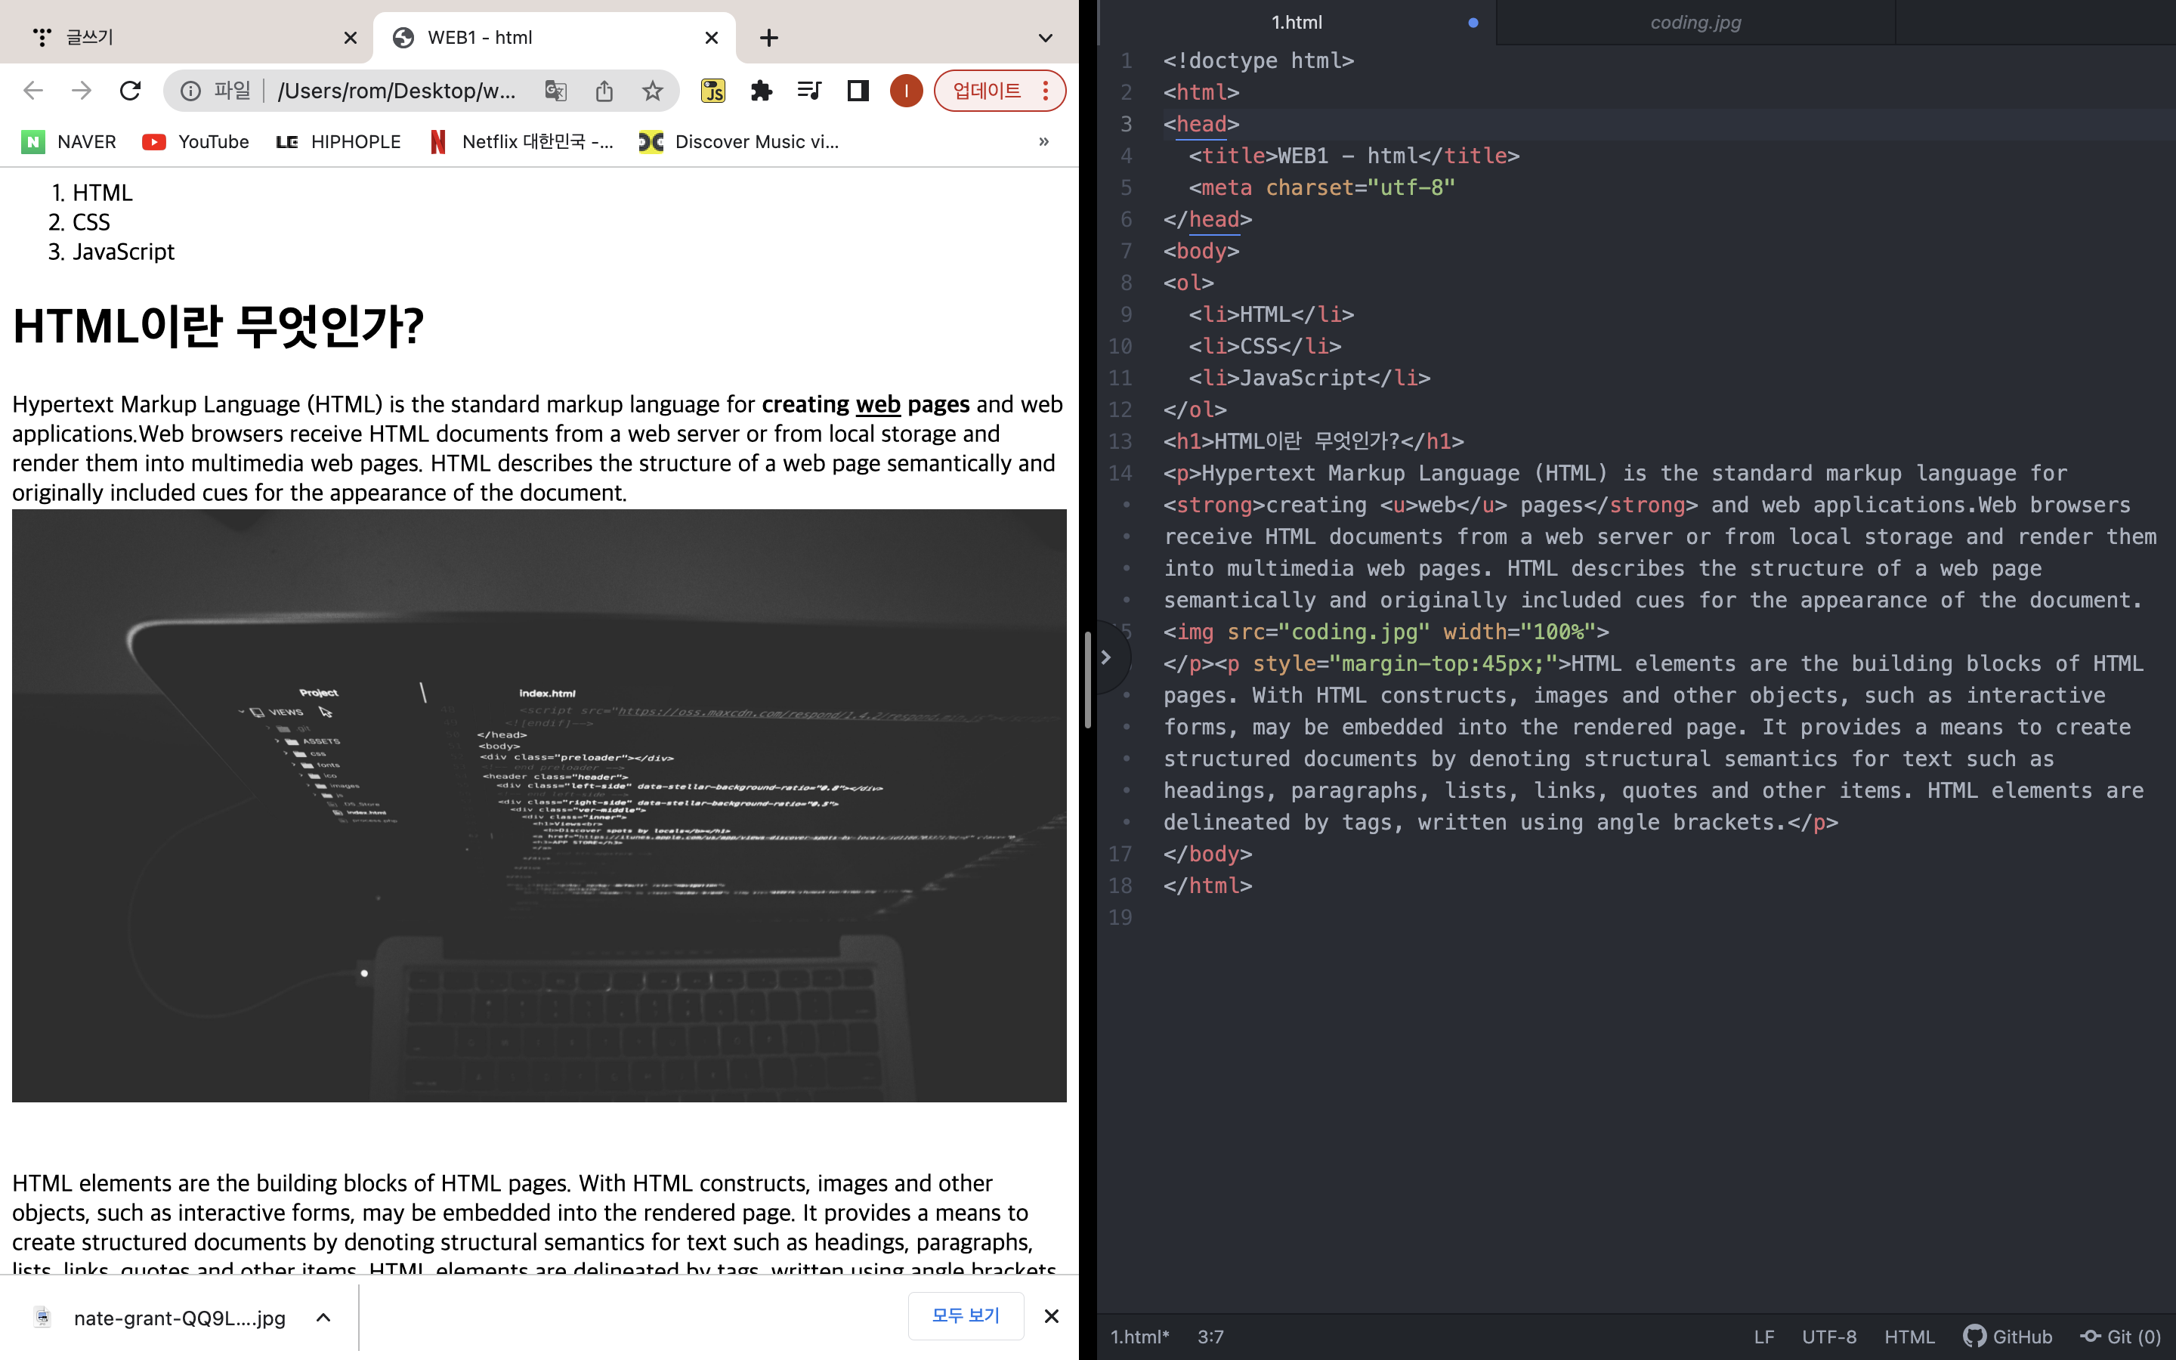Click the 모두 보기 downloads button
2176x1360 pixels.
[x=966, y=1316]
